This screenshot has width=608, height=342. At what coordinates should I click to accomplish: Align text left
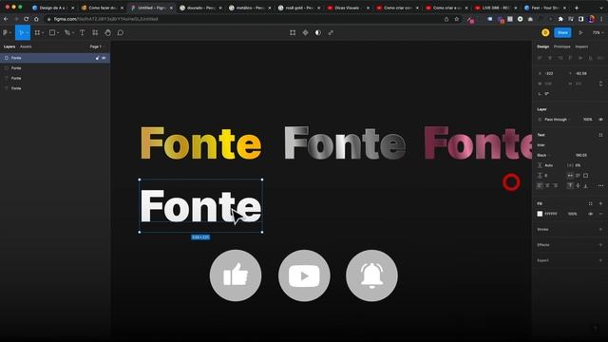(x=540, y=186)
